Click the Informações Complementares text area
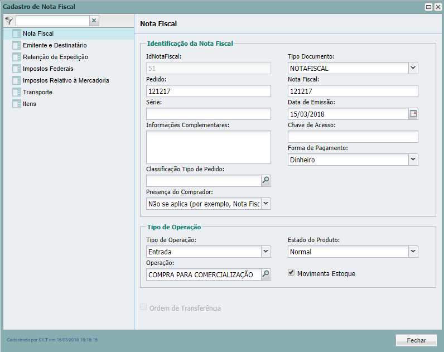The width and height of the screenshot is (444, 352). point(208,147)
